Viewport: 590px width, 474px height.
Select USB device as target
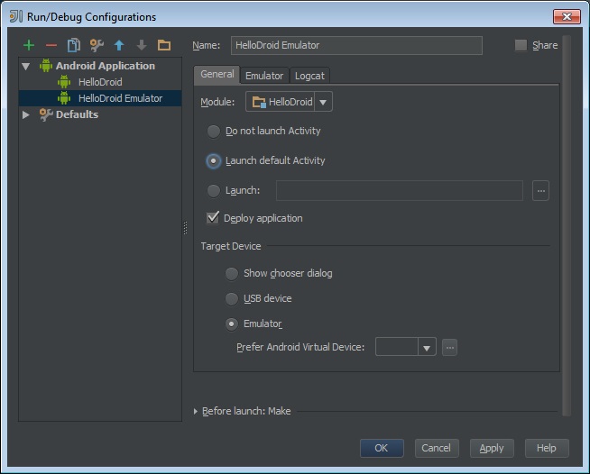tap(232, 299)
